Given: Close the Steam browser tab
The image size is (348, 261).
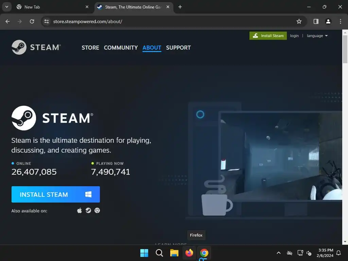Looking at the screenshot, I should pos(168,7).
